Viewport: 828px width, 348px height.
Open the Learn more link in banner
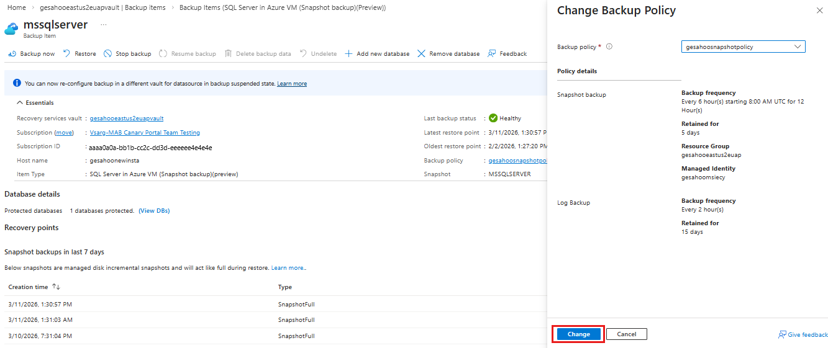tap(292, 84)
